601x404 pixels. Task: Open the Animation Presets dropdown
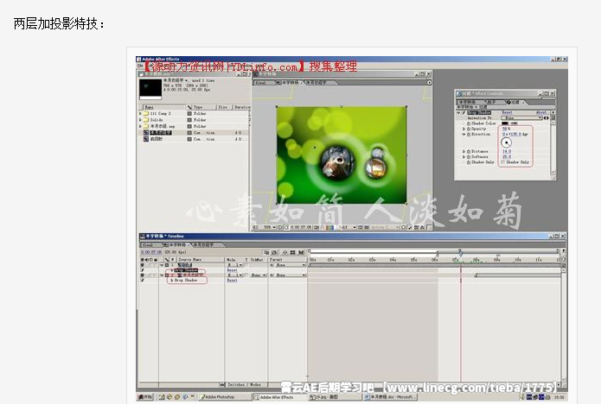pyautogui.click(x=521, y=118)
